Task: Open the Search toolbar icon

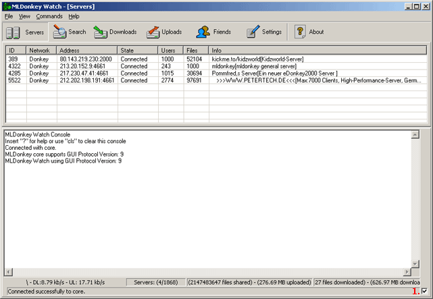Action: click(60, 32)
